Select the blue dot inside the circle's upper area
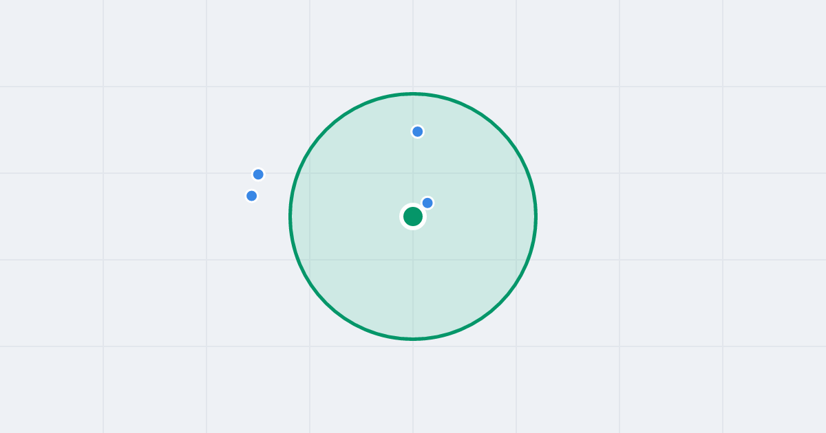 point(418,131)
